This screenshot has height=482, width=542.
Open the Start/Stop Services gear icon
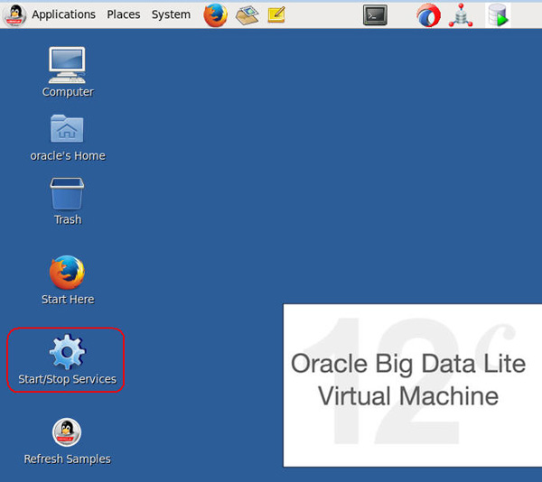click(x=67, y=352)
